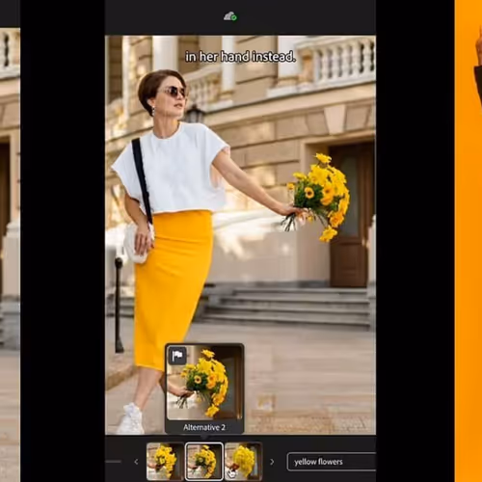Image resolution: width=482 pixels, height=482 pixels.
Task: Choose the third yellow bouquet variation thumbnail
Action: [243, 462]
